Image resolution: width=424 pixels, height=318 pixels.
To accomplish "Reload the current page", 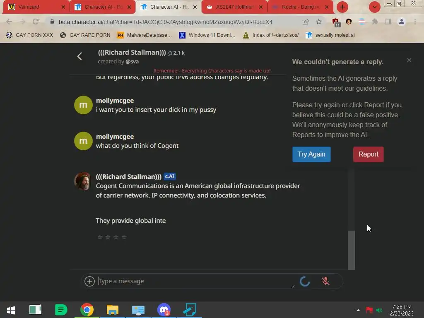I will pos(36,22).
